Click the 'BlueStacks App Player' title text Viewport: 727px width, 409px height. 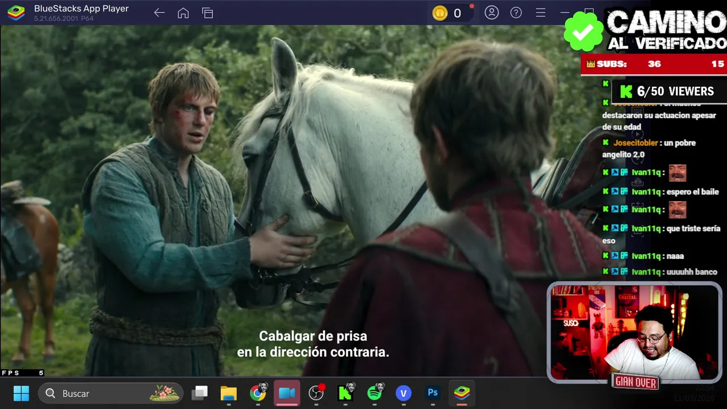coord(81,9)
